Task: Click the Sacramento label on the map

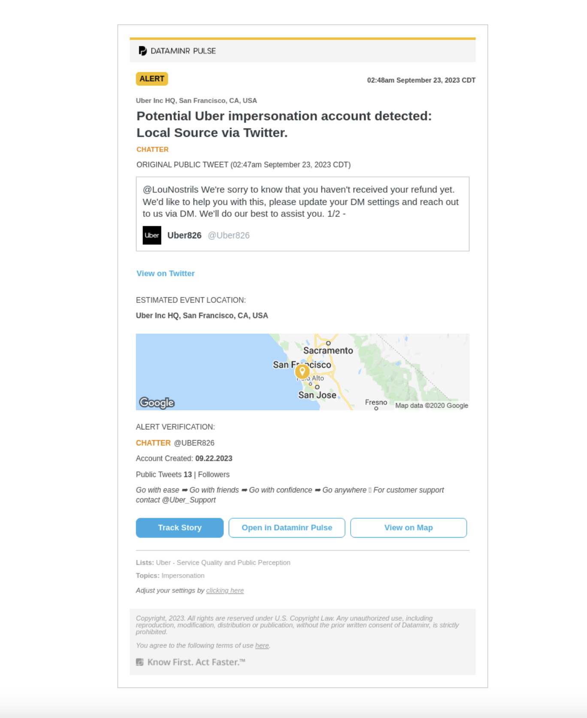Action: click(x=328, y=350)
